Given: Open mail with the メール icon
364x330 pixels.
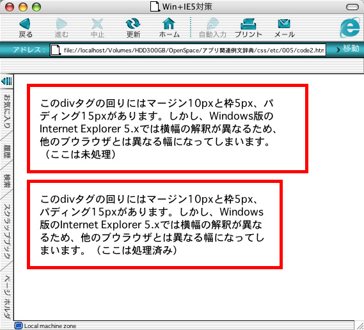Looking at the screenshot, I should click(x=284, y=24).
